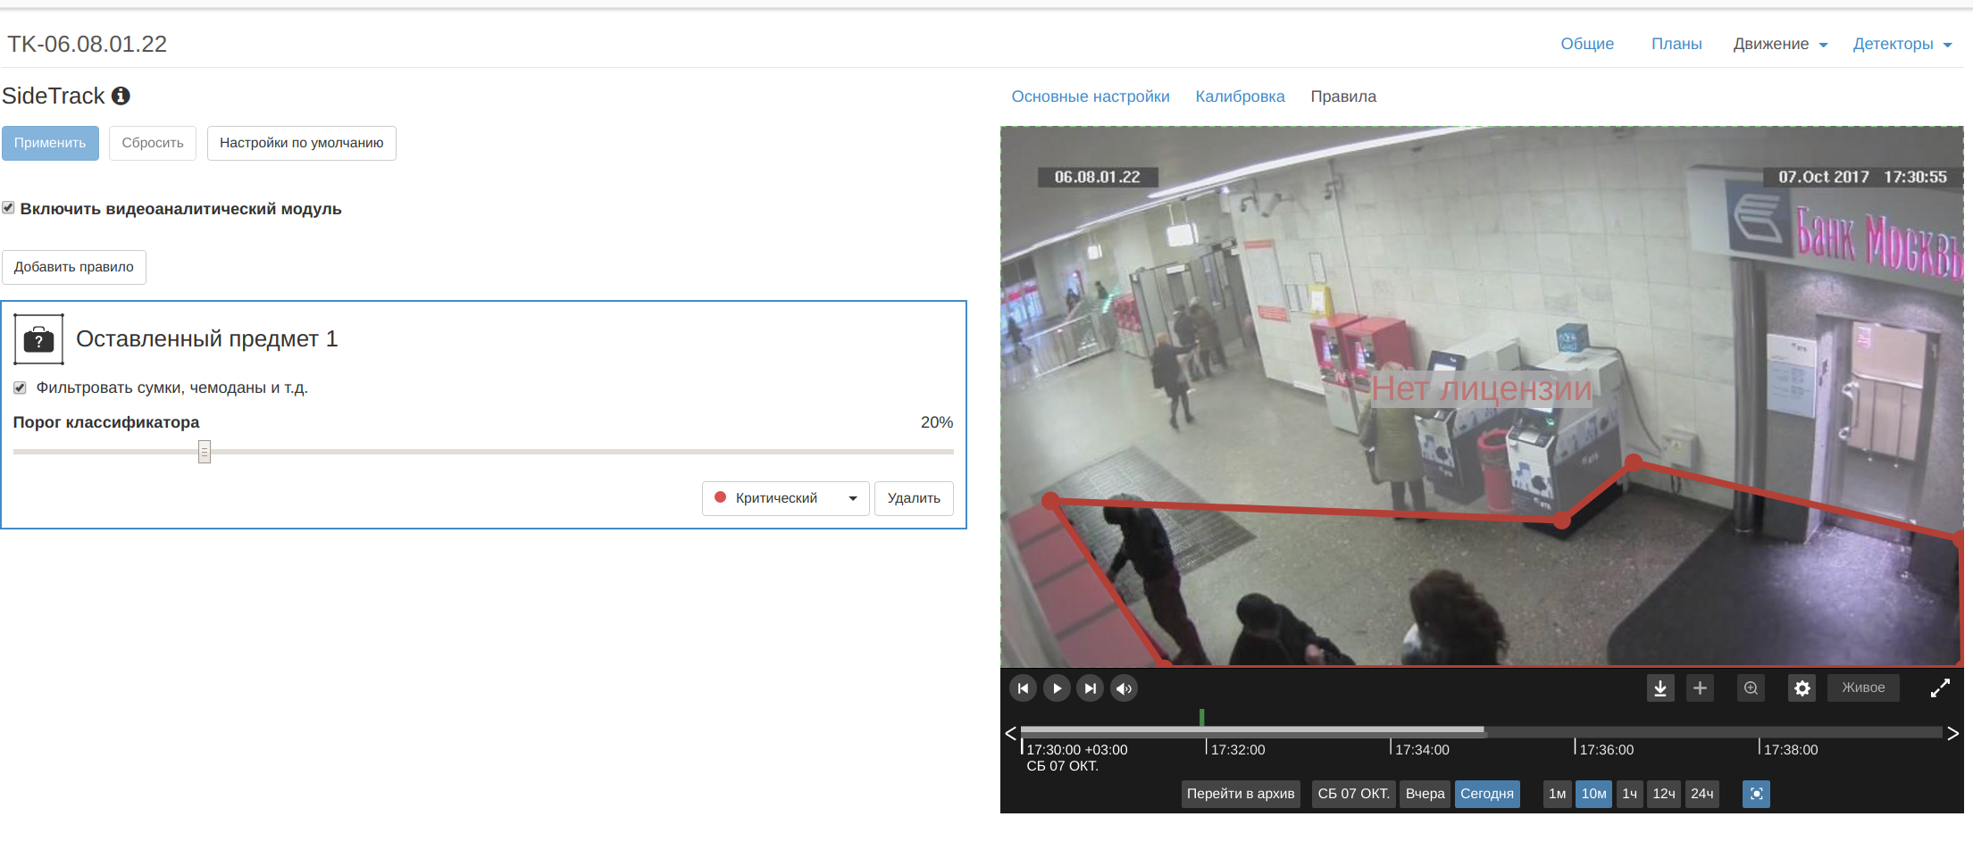Screen dimensions: 1973x850
Task: Jump to previous frame in player
Action: (x=1023, y=688)
